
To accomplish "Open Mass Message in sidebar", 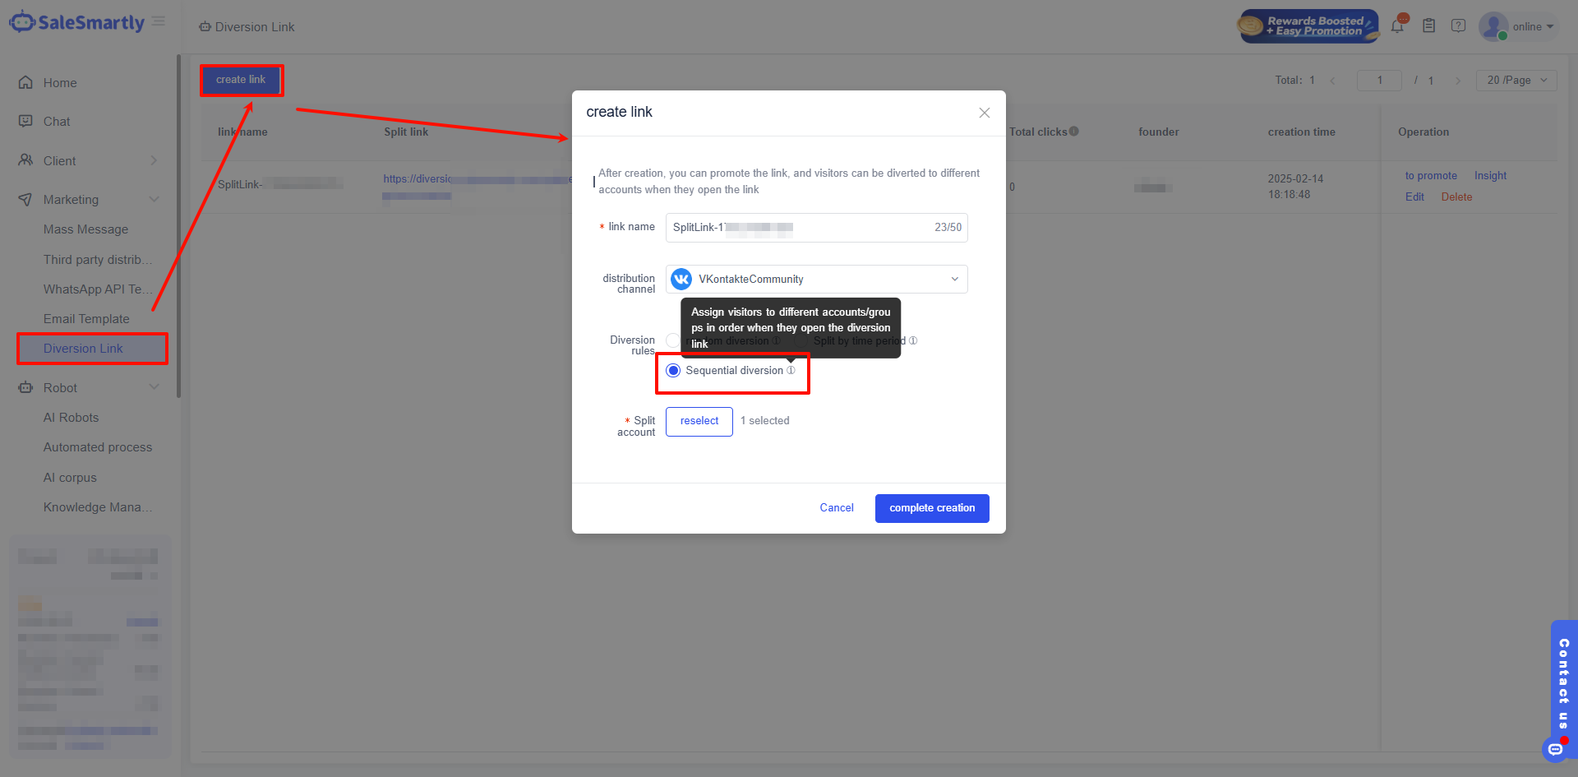I will coord(85,229).
